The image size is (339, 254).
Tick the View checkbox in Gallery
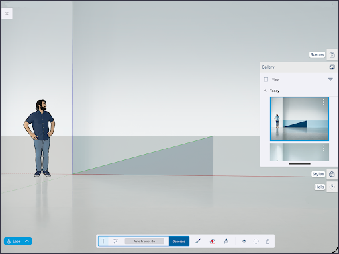coord(266,79)
